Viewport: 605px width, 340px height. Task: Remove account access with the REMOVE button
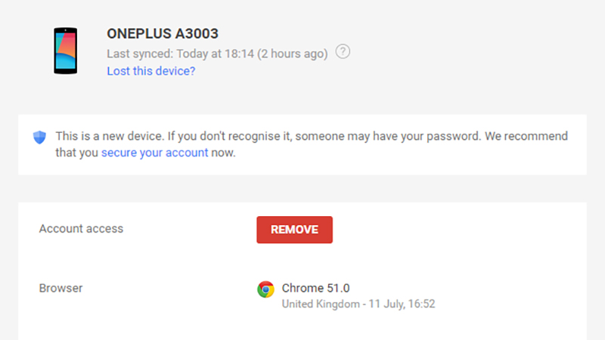click(294, 230)
